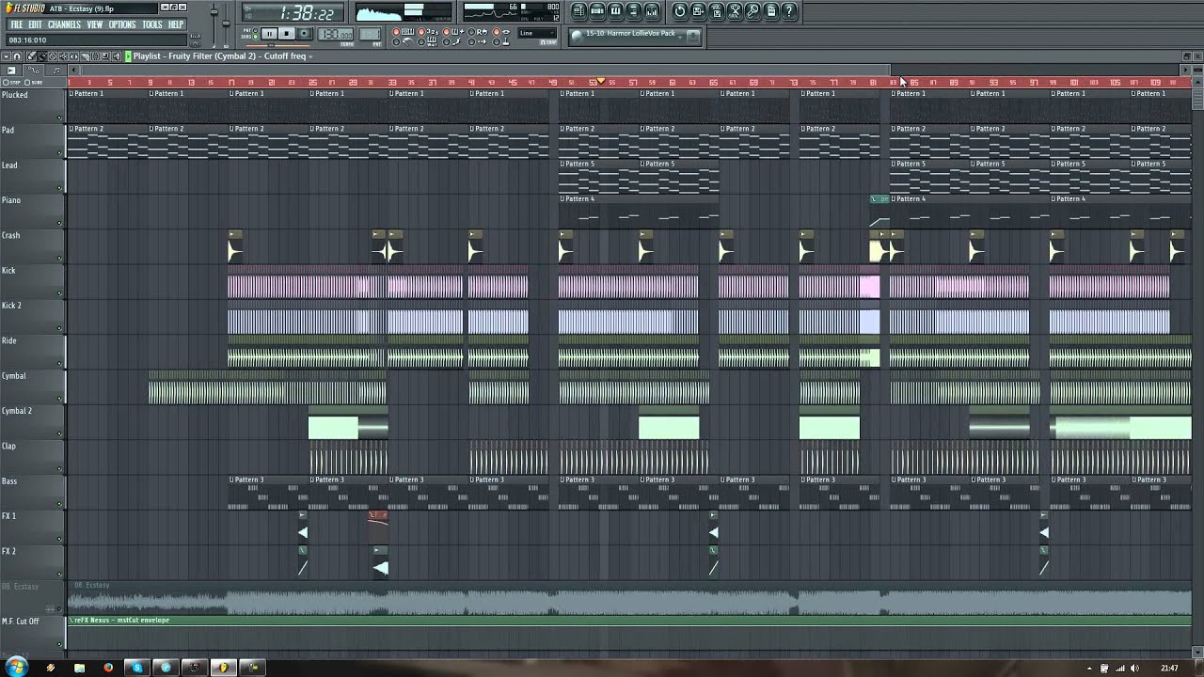Open the Line snap mode dropdown
The image size is (1204, 677).
tap(537, 34)
